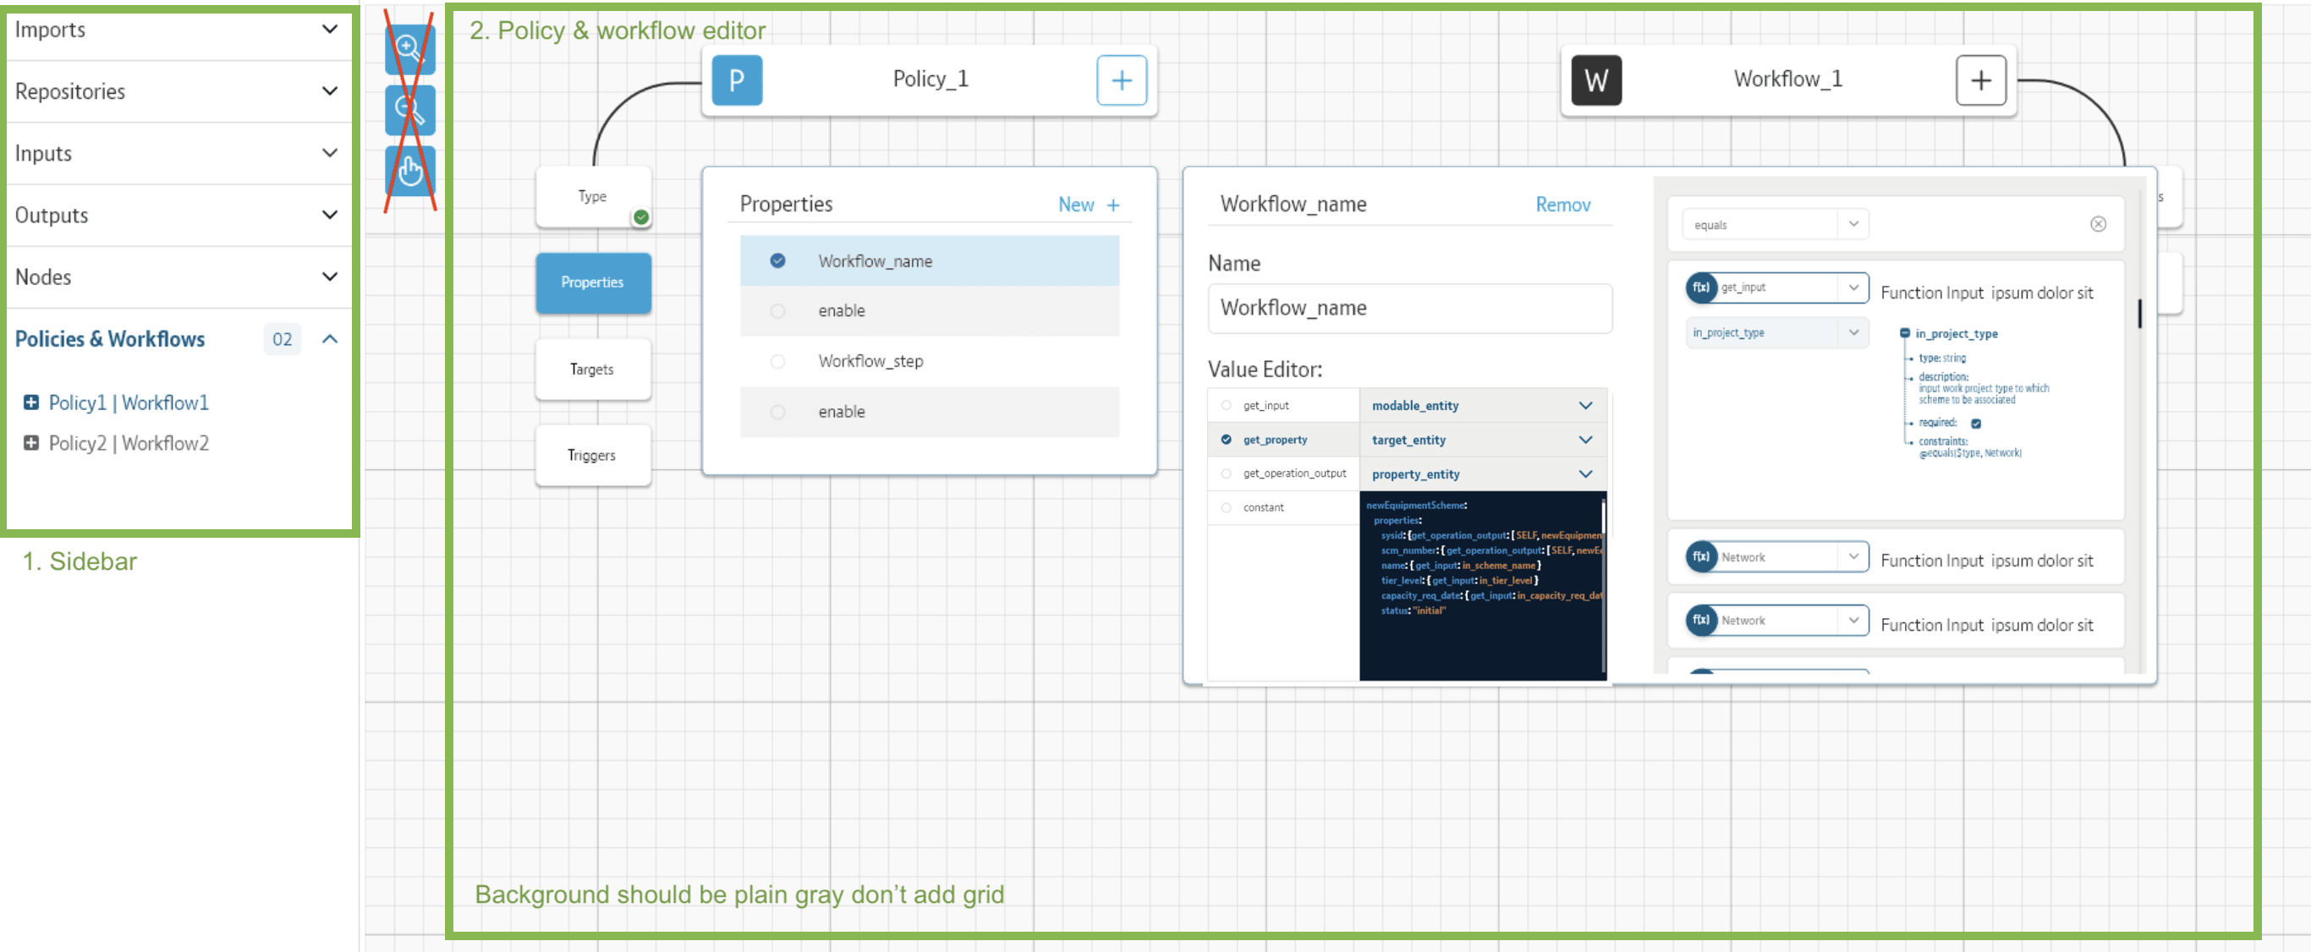2311x952 pixels.
Task: Expand the Repositories sidebar section
Action: [x=329, y=90]
